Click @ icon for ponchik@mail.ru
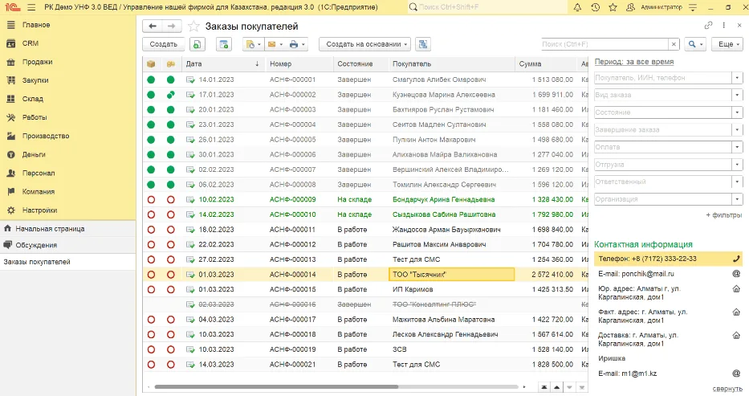 [x=736, y=274]
